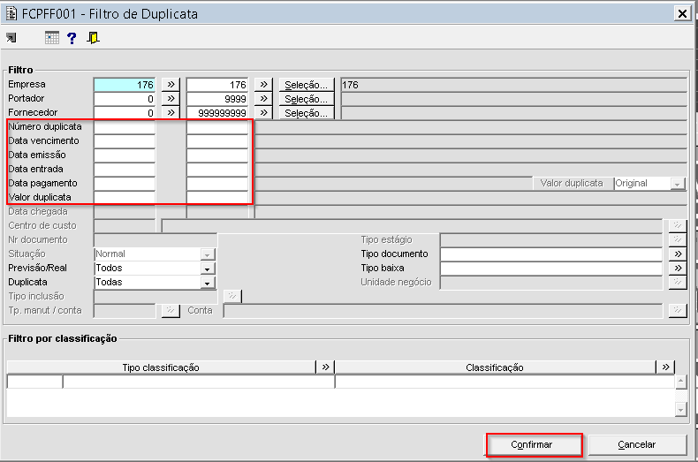The height and width of the screenshot is (462, 698).
Task: Click the Tipo classificação column header
Action: click(x=161, y=367)
